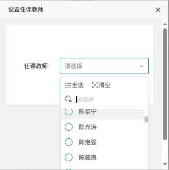Close the 设置任课教师 dialog
This screenshot has width=169, height=170.
(x=158, y=10)
